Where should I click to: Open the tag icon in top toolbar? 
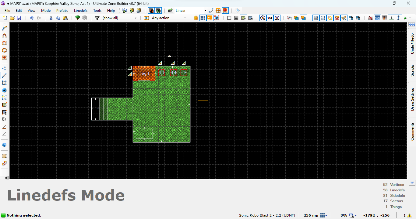pyautogui.click(x=237, y=11)
